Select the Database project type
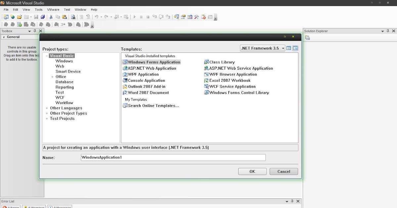The width and height of the screenshot is (397, 208). click(x=65, y=82)
